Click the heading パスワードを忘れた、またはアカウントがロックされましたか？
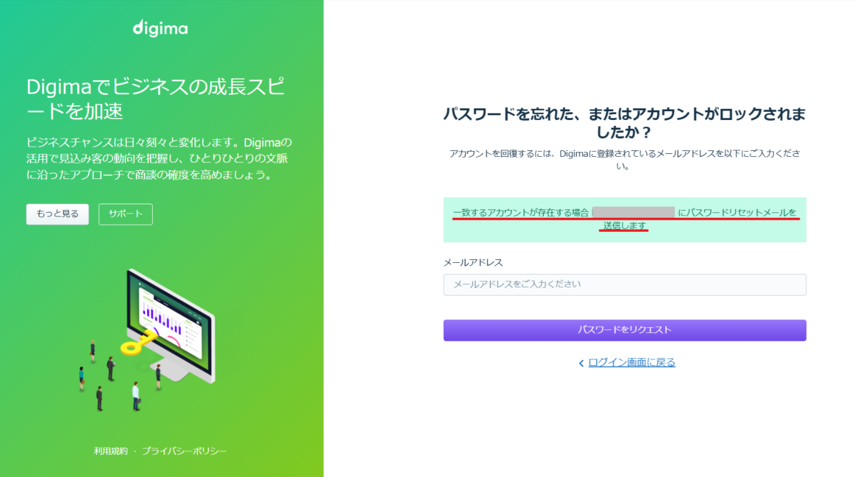 click(625, 123)
